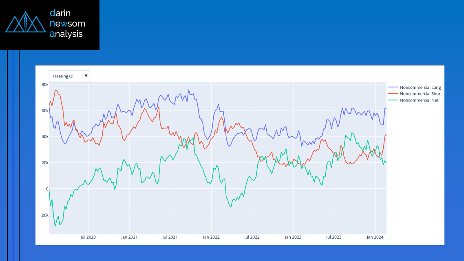The width and height of the screenshot is (464, 261).
Task: Click the Jan 2023 x-axis label
Action: (x=293, y=237)
